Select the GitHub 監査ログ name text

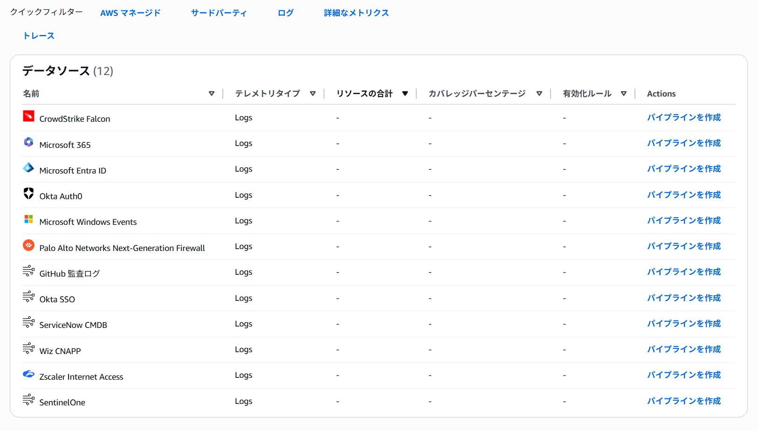click(x=69, y=274)
